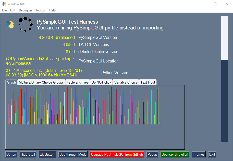Viewport: 233px width, 161px height.
Task: Open the Help menu
Action: click(52, 10)
